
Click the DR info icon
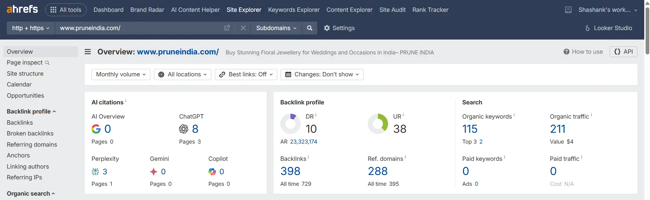point(316,115)
